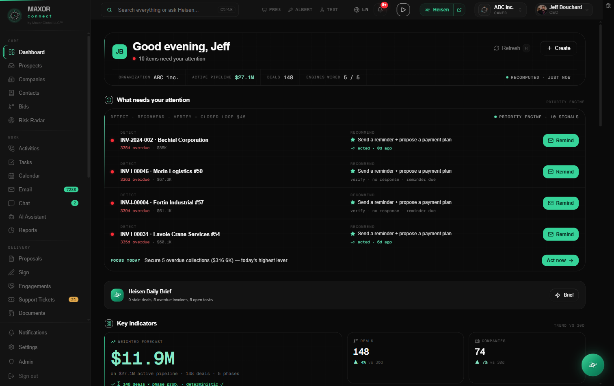Open the notification bell in the top bar

pyautogui.click(x=380, y=10)
